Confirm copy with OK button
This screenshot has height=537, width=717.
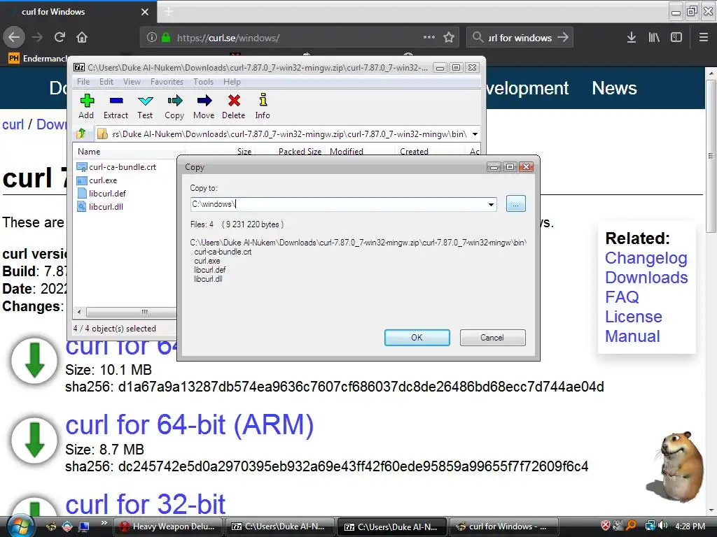417,338
